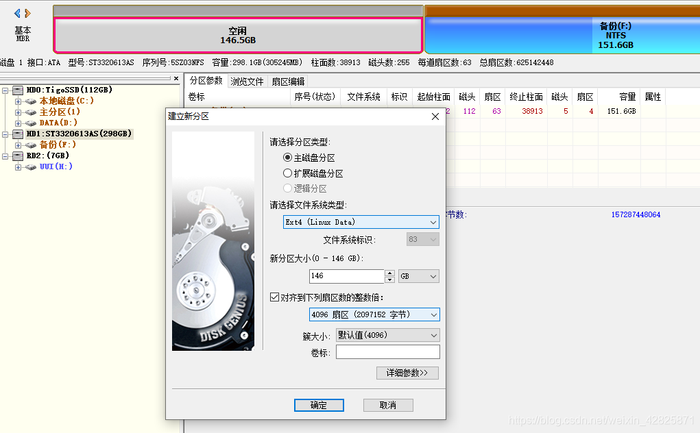
Task: Open the 文件系统标识 83 dropdown
Action: (x=423, y=240)
